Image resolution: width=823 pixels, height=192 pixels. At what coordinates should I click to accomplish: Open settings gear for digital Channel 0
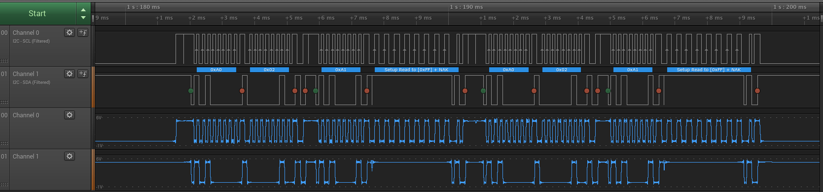70,32
